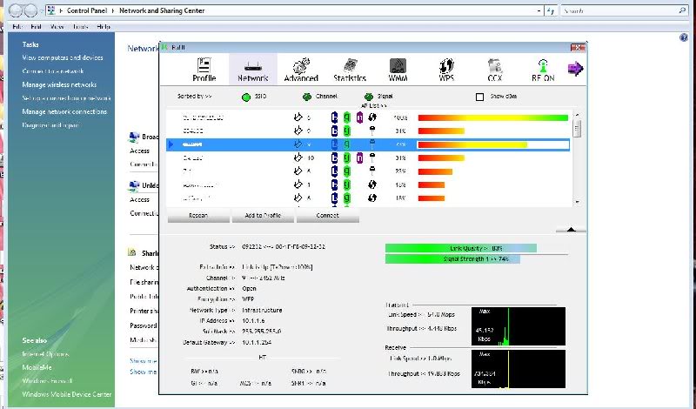Click the Connect button
The width and height of the screenshot is (696, 409).
327,215
